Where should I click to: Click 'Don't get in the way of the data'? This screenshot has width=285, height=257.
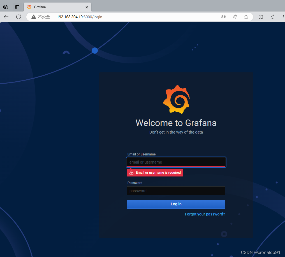[x=176, y=132]
